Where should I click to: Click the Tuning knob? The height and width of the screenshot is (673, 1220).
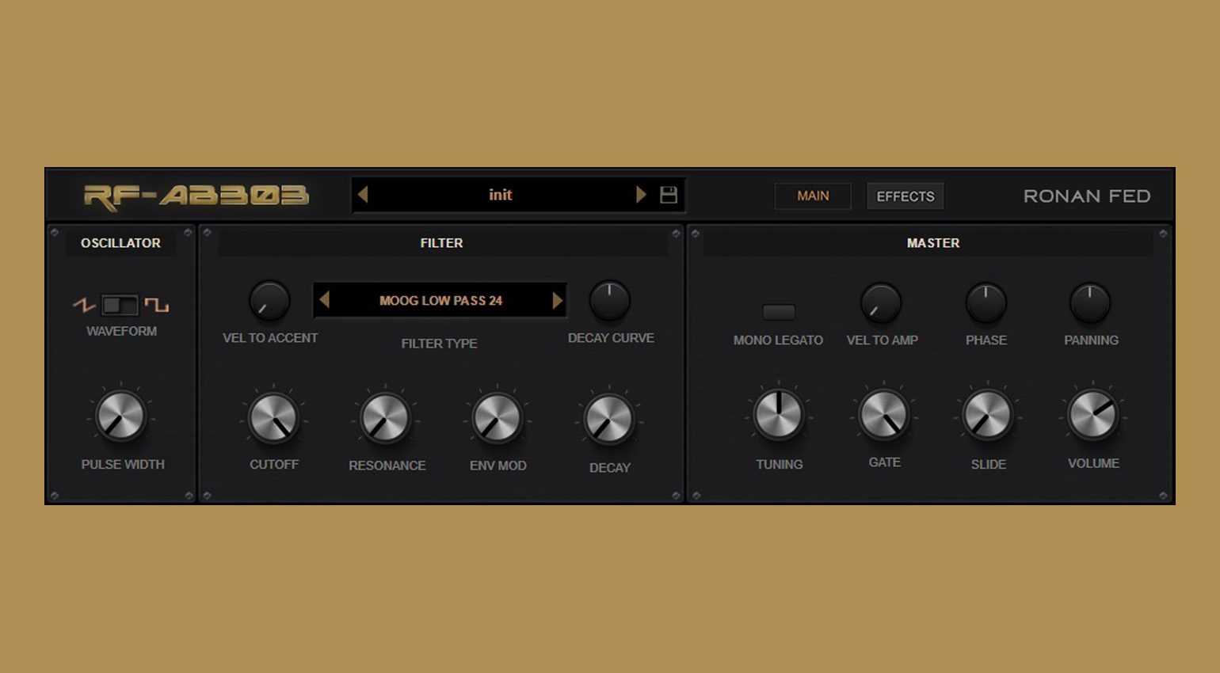point(779,415)
